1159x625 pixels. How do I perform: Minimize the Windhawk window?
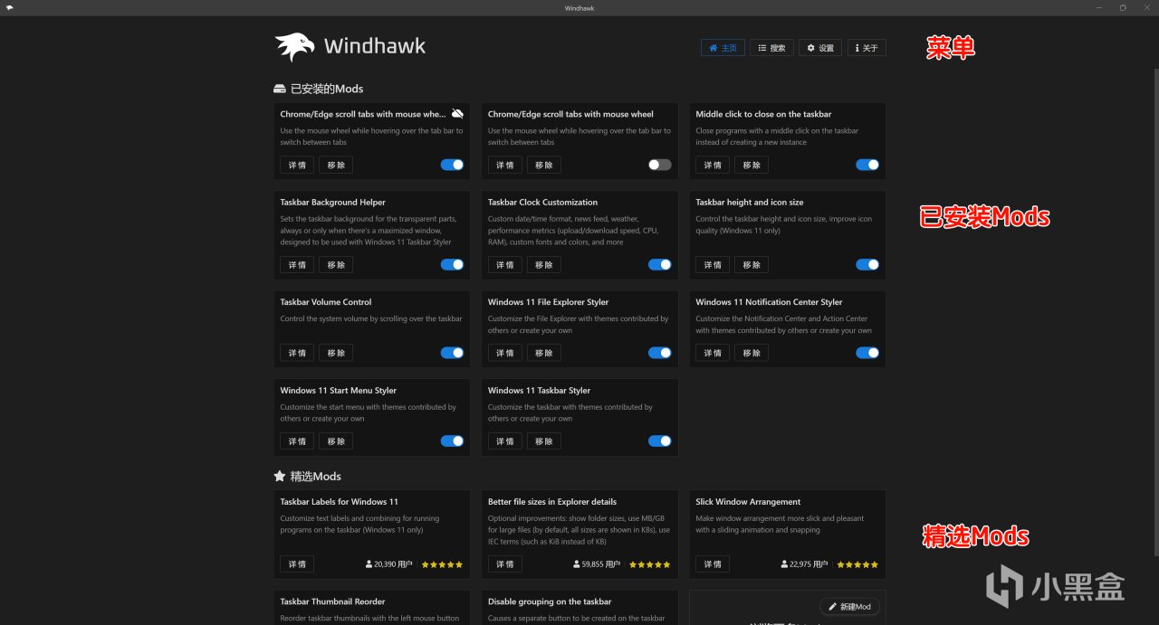[1099, 8]
